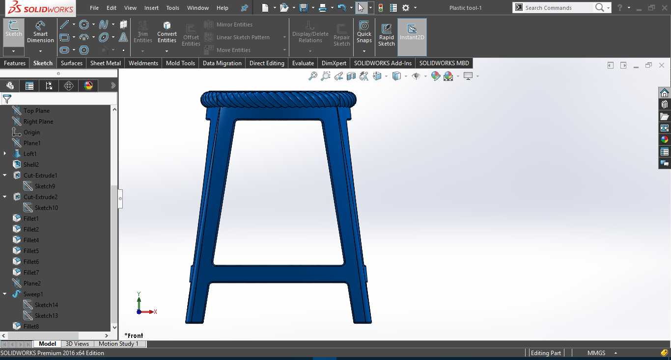
Task: Select Plane2 in the feature tree
Action: [x=32, y=283]
